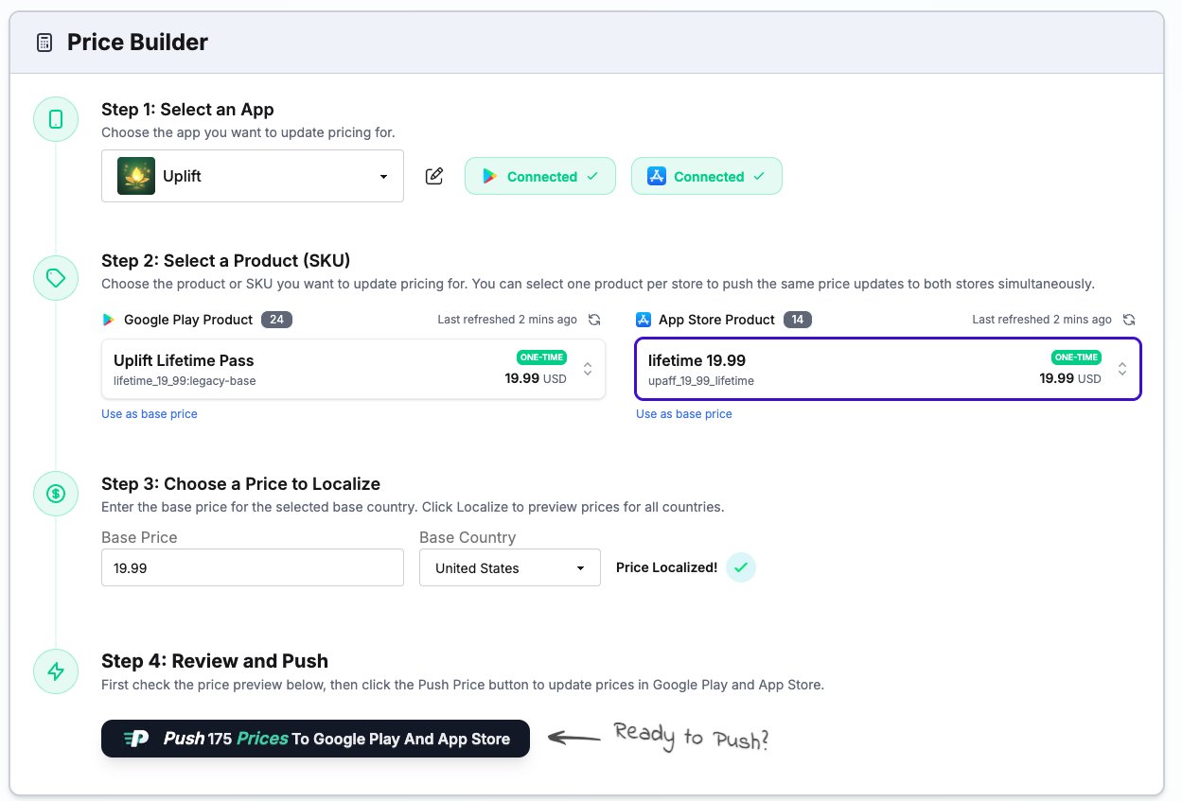1182x801 pixels.
Task: Click the Step 4 lightning bolt icon
Action: [56, 671]
